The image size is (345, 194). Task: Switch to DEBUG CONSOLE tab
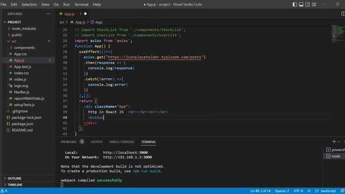click(122, 142)
